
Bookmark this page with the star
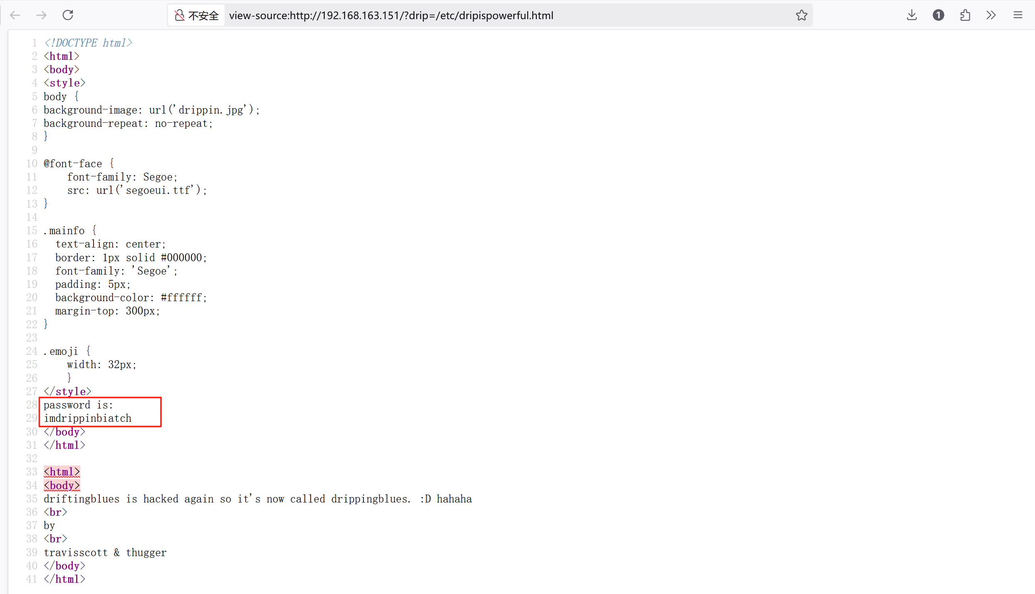coord(801,15)
